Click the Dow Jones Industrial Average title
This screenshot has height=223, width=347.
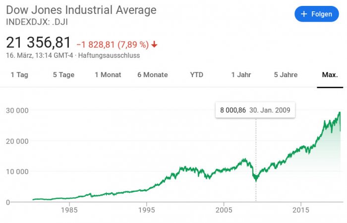coord(81,10)
